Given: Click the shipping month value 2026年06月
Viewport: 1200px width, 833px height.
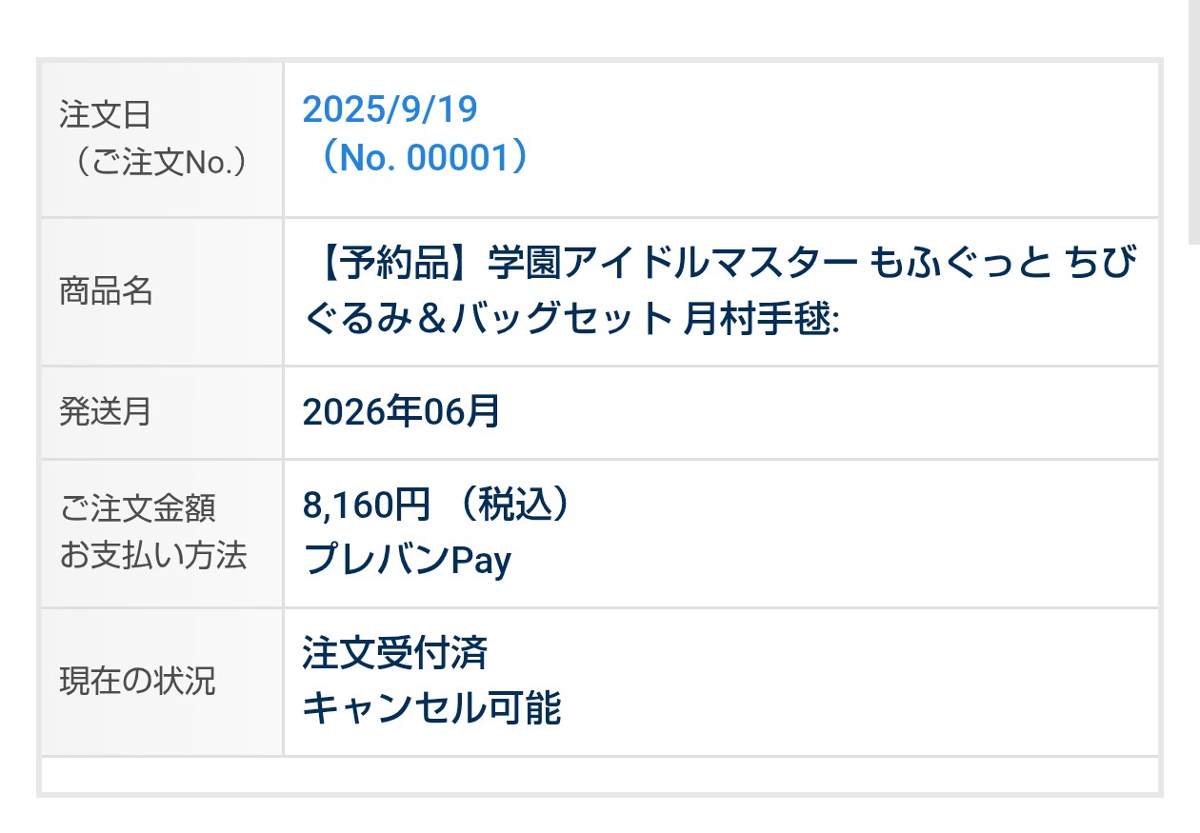Looking at the screenshot, I should [x=401, y=412].
